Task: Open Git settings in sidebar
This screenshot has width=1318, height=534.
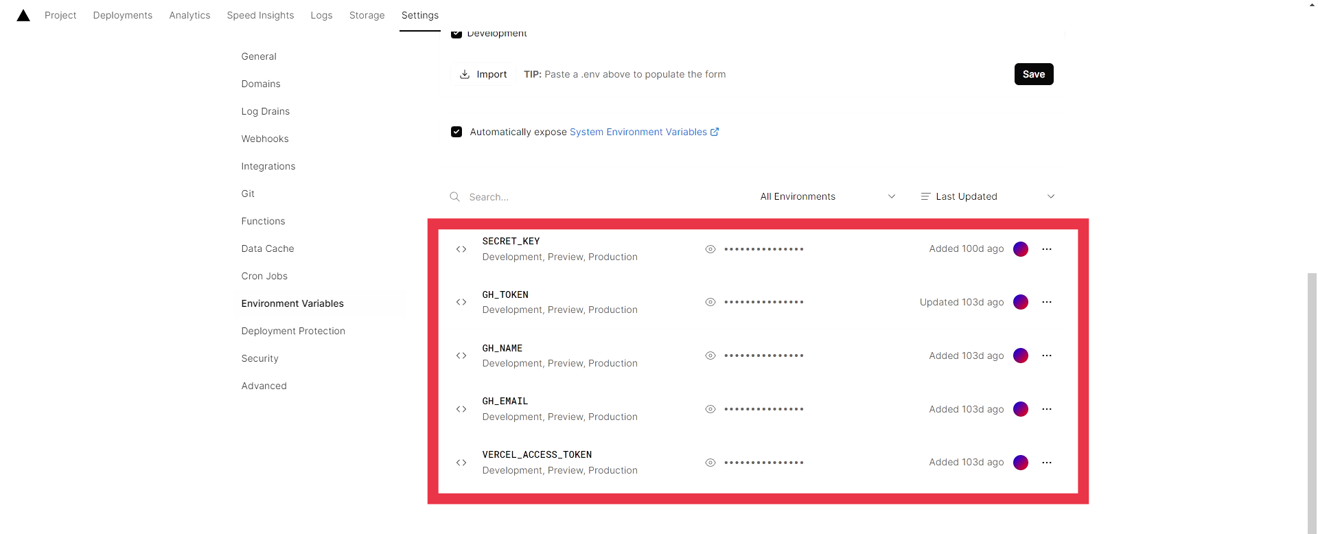Action: (x=248, y=194)
